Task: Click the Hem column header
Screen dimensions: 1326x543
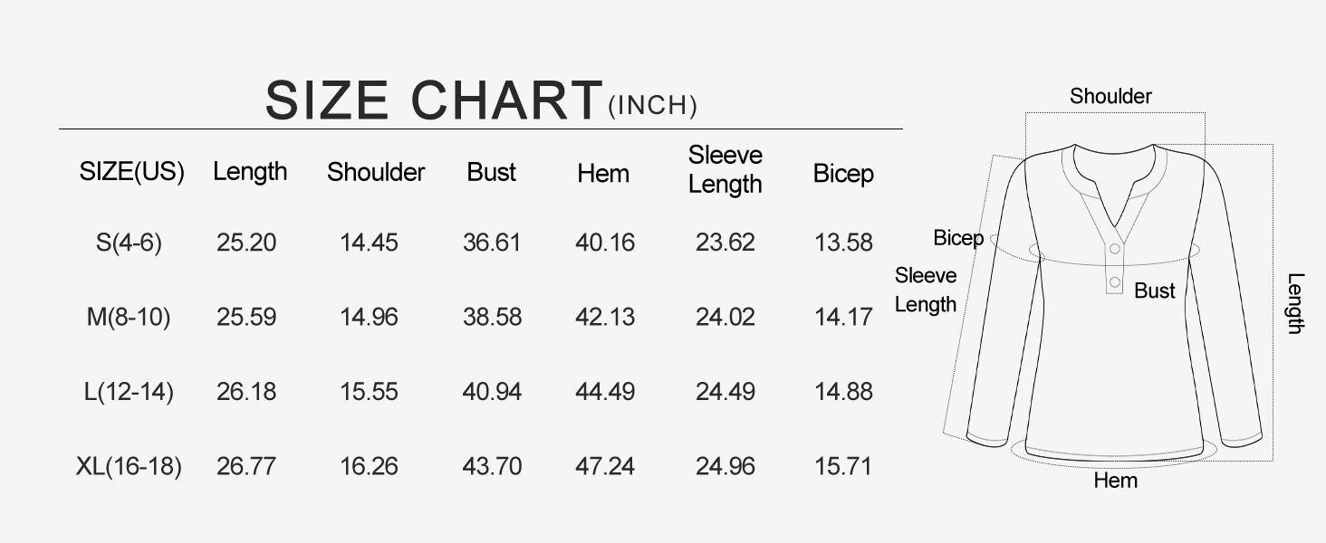Action: (x=603, y=174)
